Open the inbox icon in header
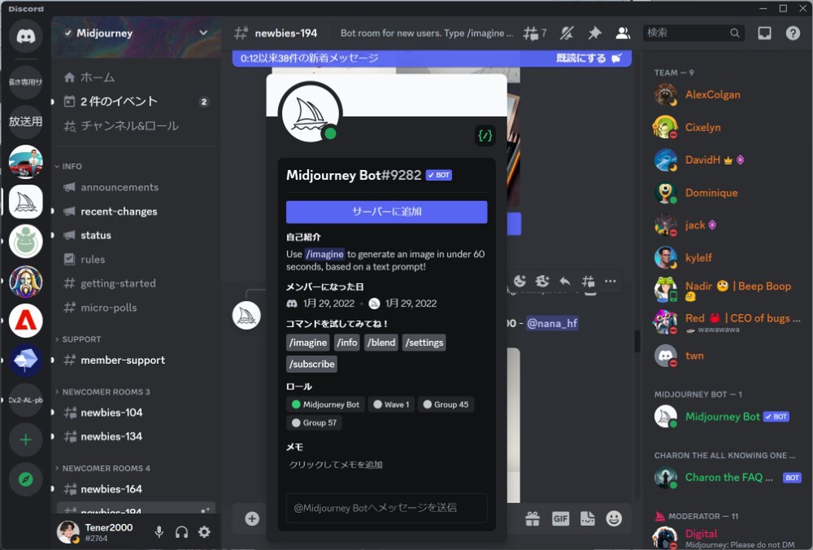The image size is (813, 550). coord(764,33)
